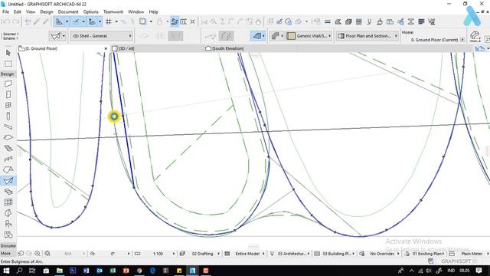Viewport: 490px width, 276px height.
Task: Select the Curtain Wall tool in the toolbox
Action: pos(8,202)
